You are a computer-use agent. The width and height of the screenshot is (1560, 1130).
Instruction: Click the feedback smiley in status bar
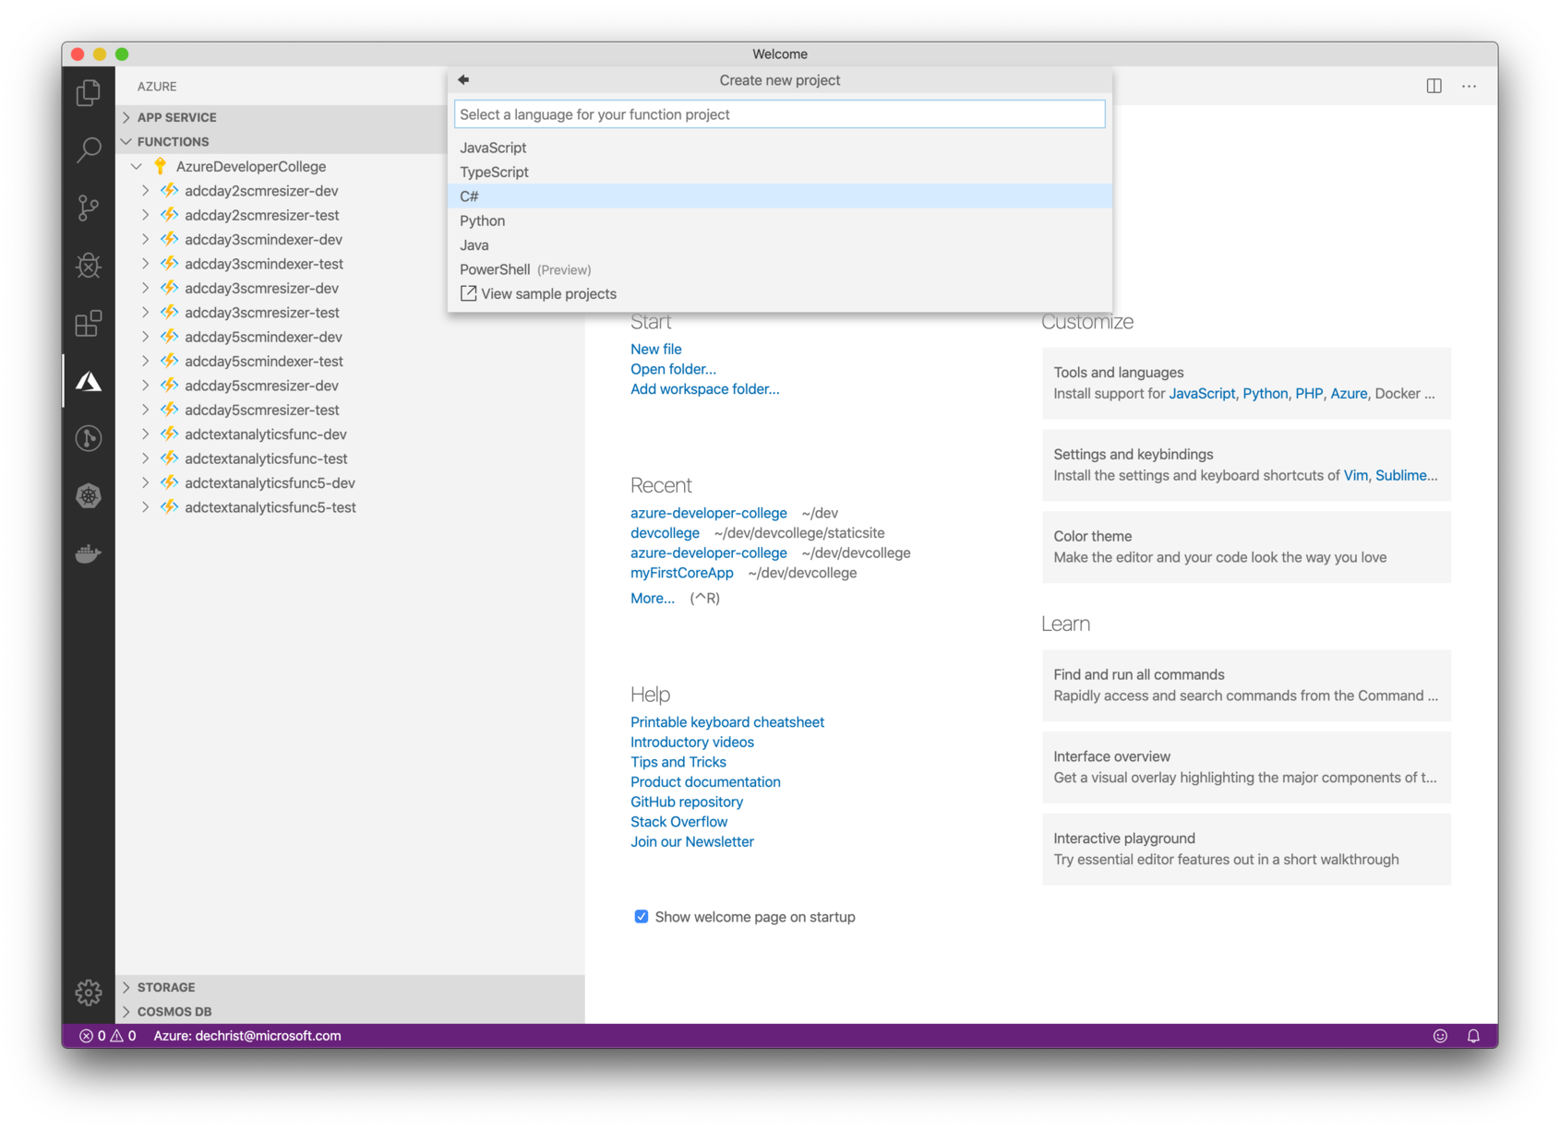(1441, 1035)
